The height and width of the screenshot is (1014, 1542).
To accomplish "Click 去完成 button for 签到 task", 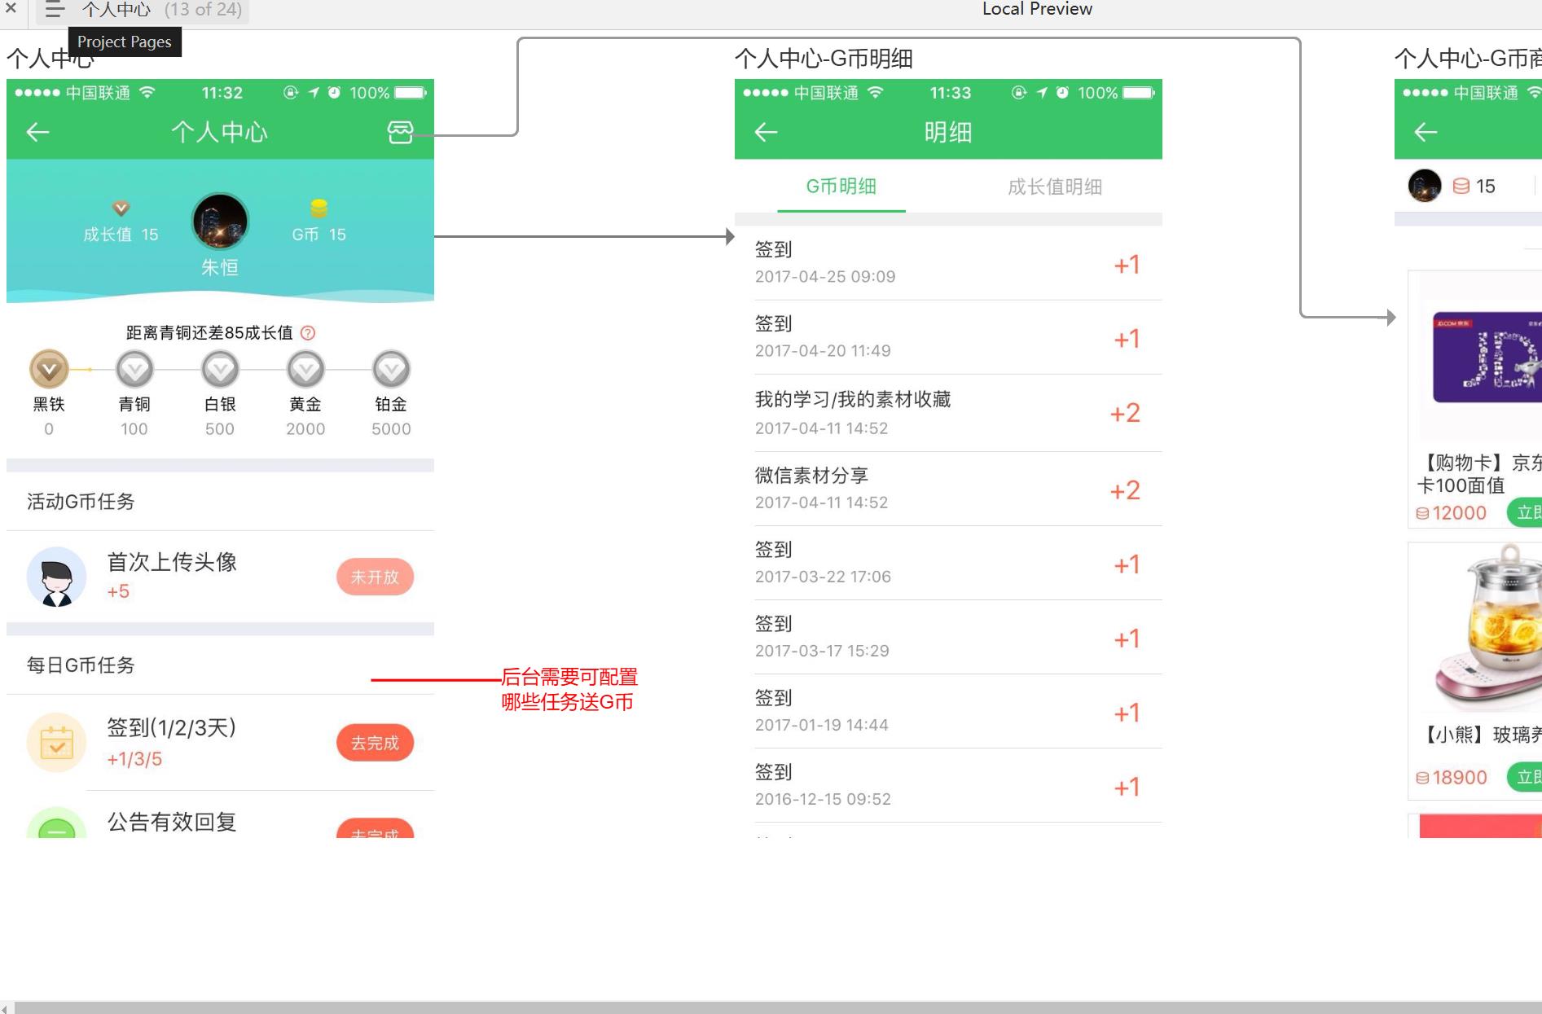I will (375, 743).
